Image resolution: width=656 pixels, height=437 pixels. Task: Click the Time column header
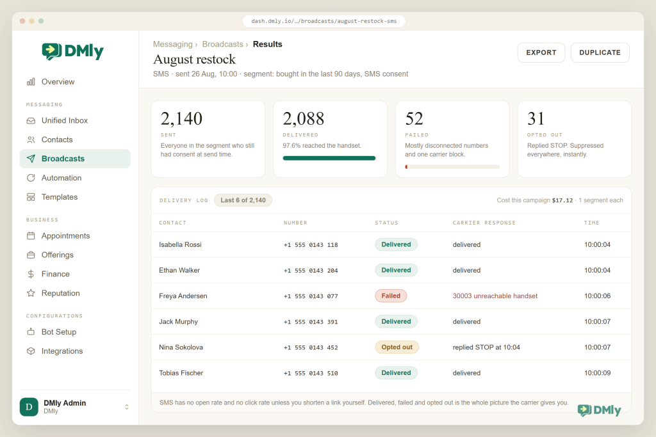(591, 223)
